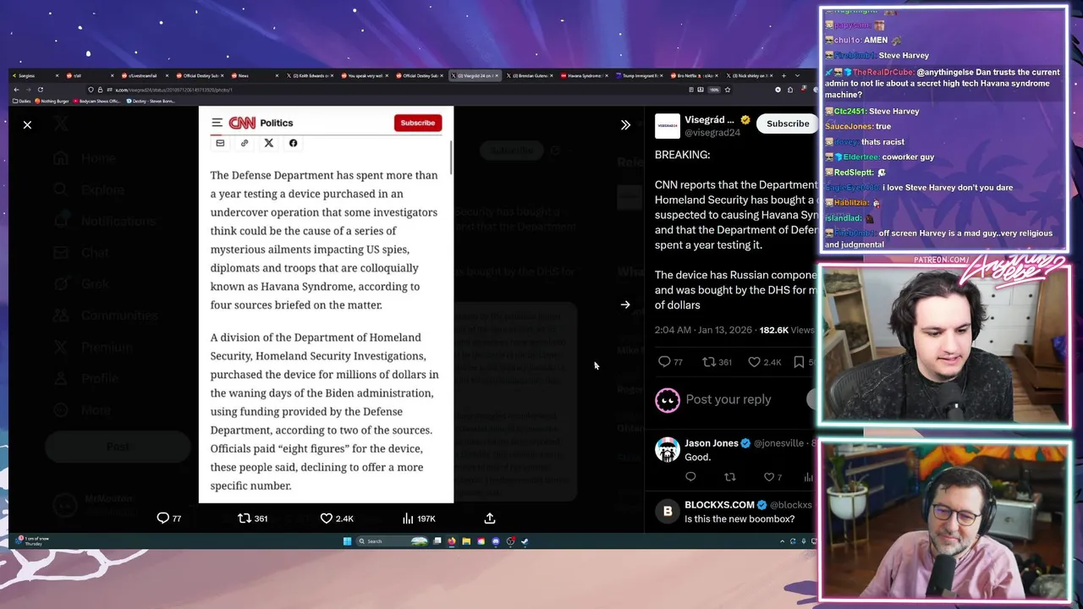Click the browser address bar URL
The image size is (1083, 609).
pyautogui.click(x=173, y=90)
